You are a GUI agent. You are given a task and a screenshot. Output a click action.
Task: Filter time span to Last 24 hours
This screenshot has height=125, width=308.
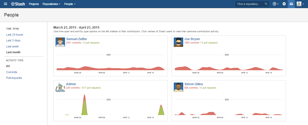coord(14,35)
